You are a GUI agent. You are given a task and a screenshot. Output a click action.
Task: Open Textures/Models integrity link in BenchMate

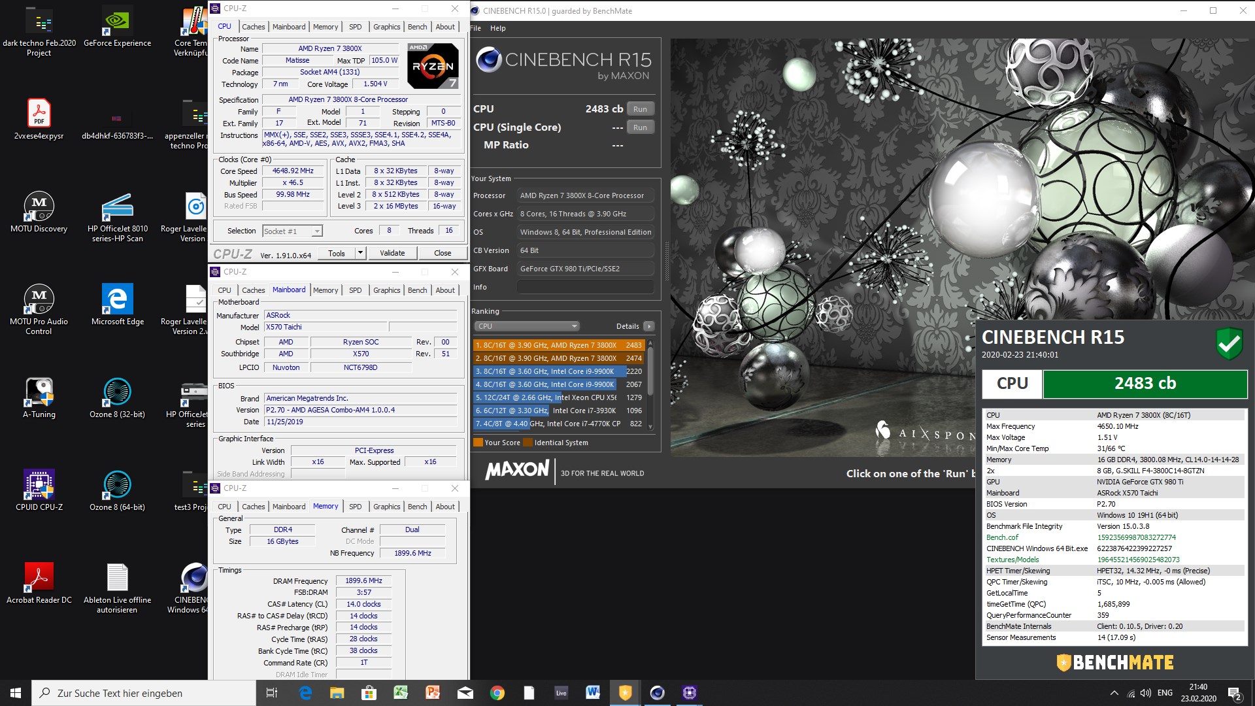click(1012, 560)
